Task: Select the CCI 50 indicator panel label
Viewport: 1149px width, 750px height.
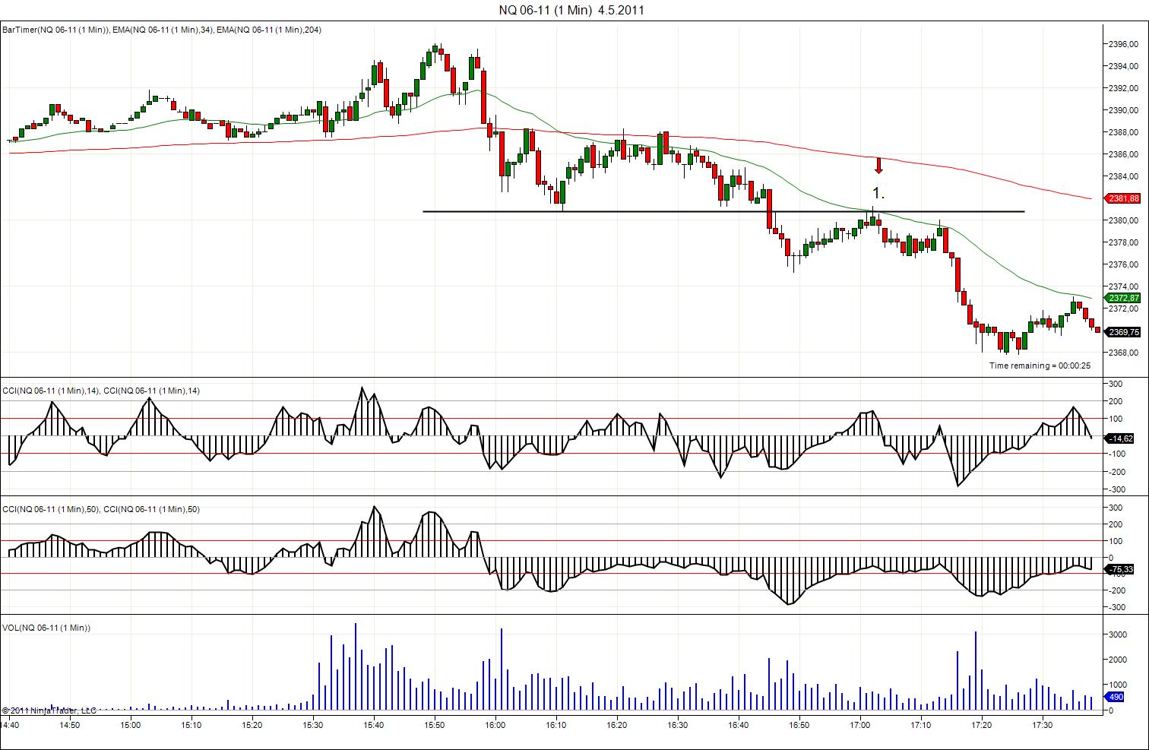Action: pos(101,509)
